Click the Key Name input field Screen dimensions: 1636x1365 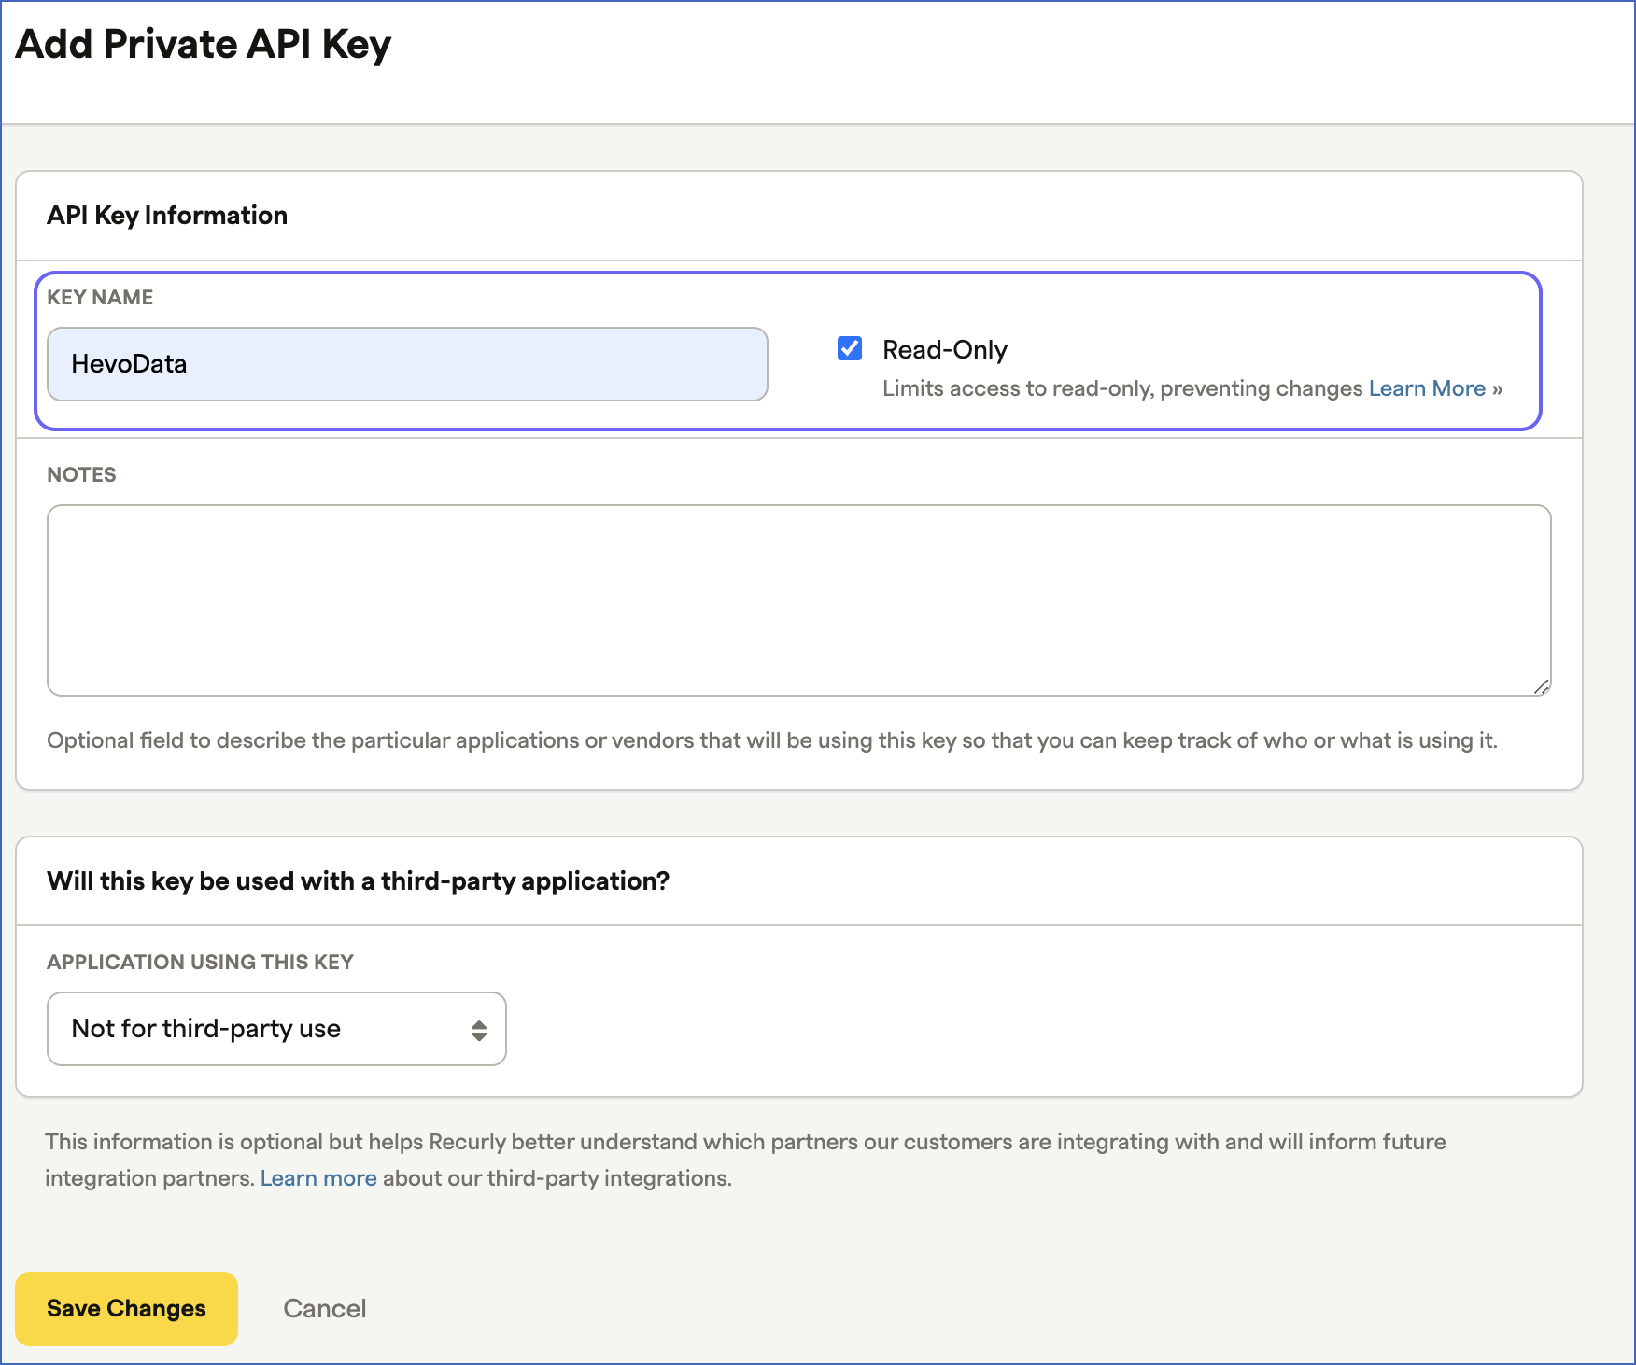point(407,364)
